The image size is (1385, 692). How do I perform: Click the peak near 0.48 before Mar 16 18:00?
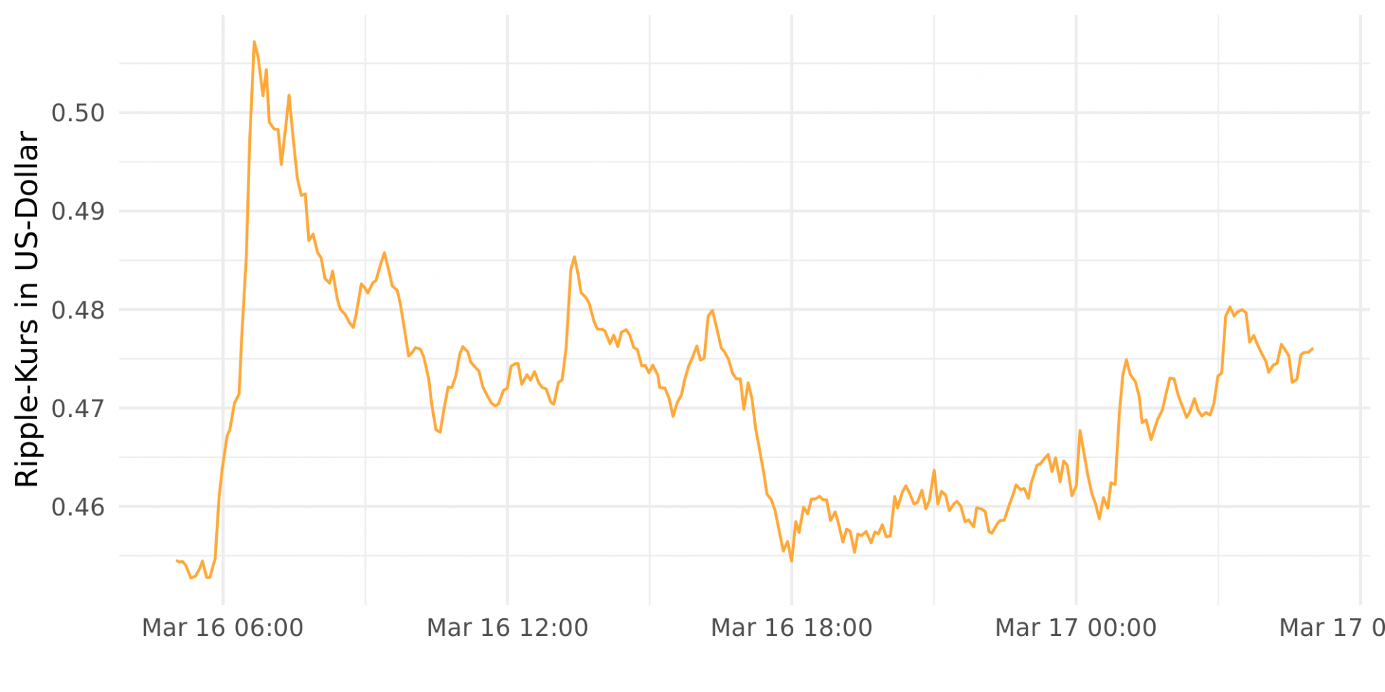[712, 310]
